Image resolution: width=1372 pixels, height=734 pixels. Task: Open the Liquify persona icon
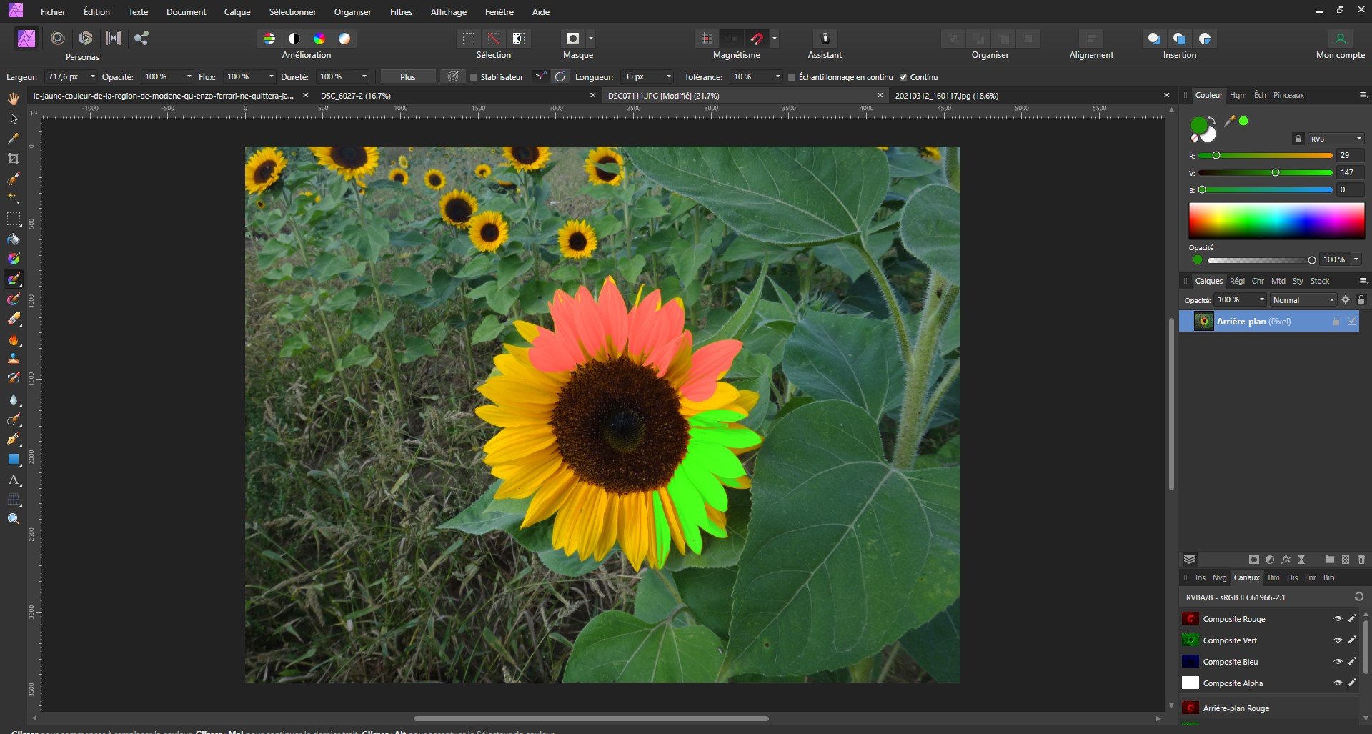click(57, 38)
